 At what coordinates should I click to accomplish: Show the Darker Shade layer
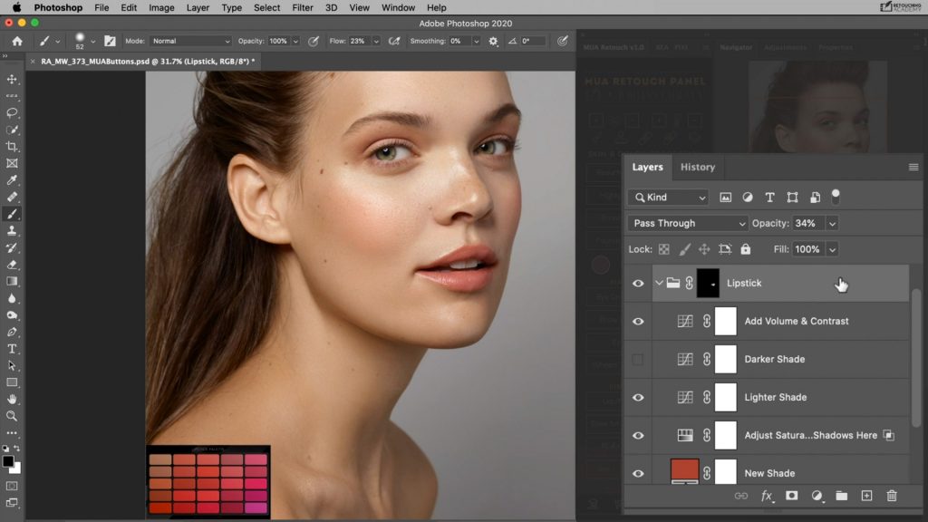pyautogui.click(x=638, y=359)
